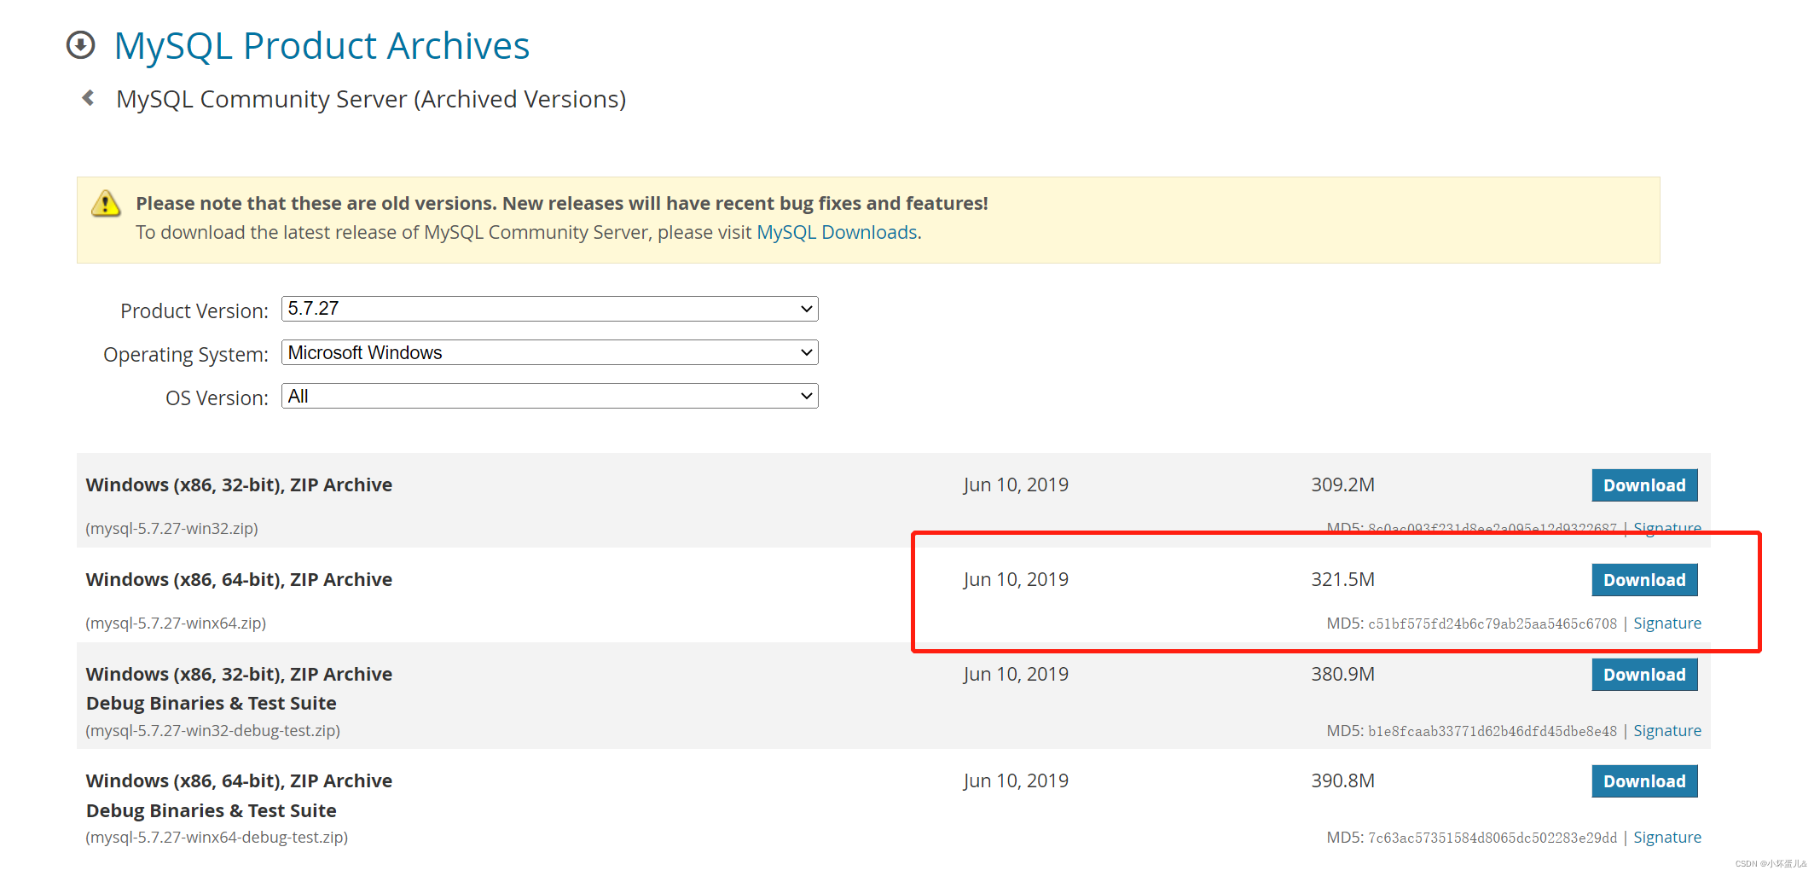Click the MD5 hash c51bf575fd24b6c79ab25aa5465c6708

coord(1493,624)
